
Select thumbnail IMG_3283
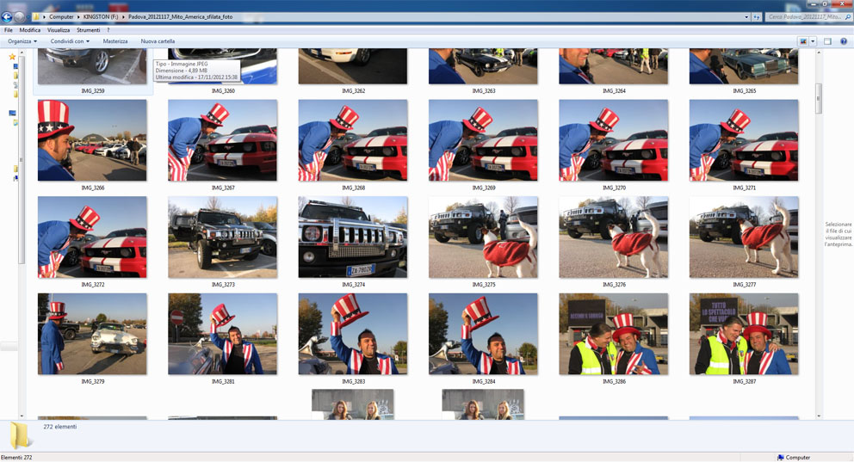pos(353,334)
